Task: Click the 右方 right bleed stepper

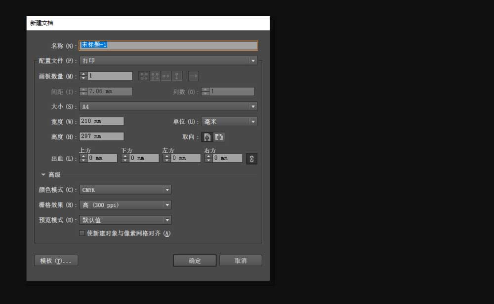Action: (208, 158)
